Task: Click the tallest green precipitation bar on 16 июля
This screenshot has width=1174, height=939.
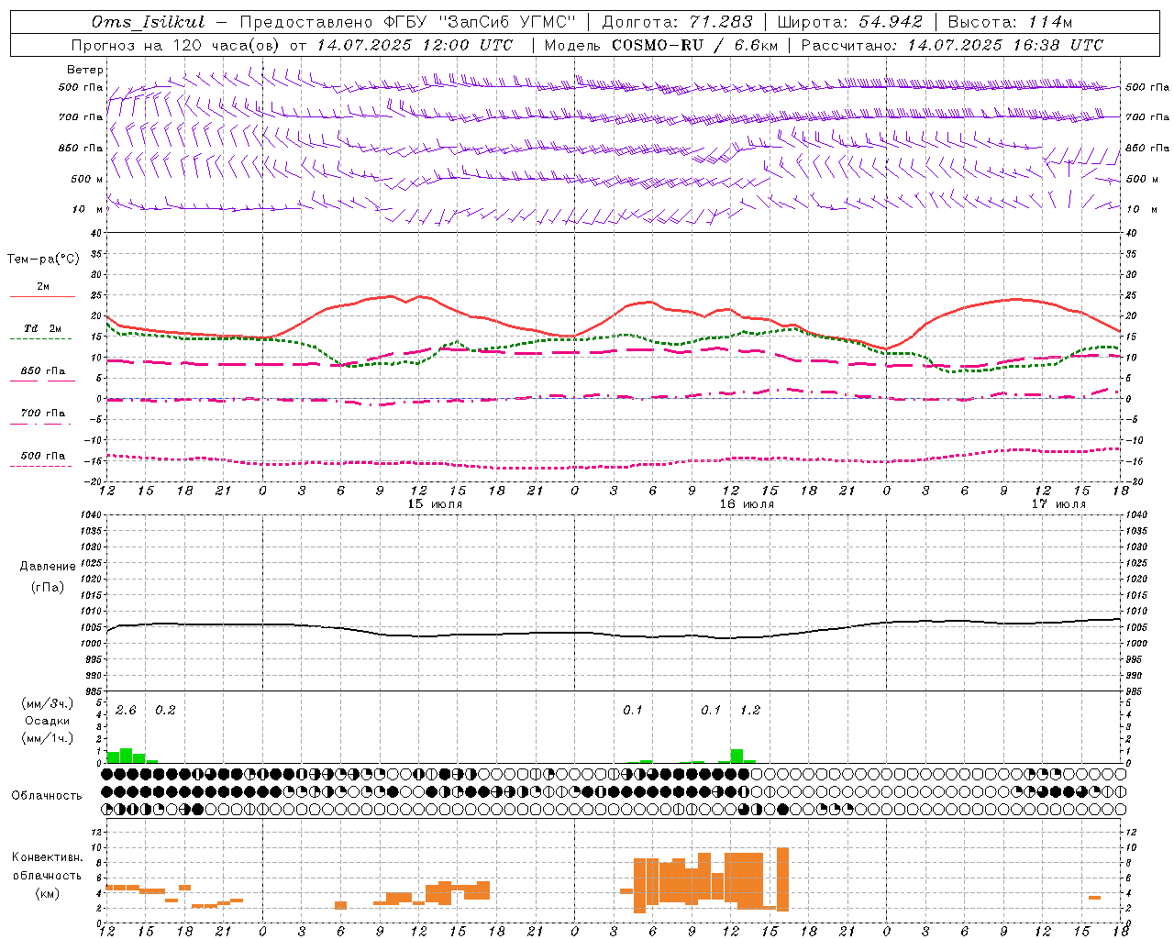Action: (x=737, y=756)
